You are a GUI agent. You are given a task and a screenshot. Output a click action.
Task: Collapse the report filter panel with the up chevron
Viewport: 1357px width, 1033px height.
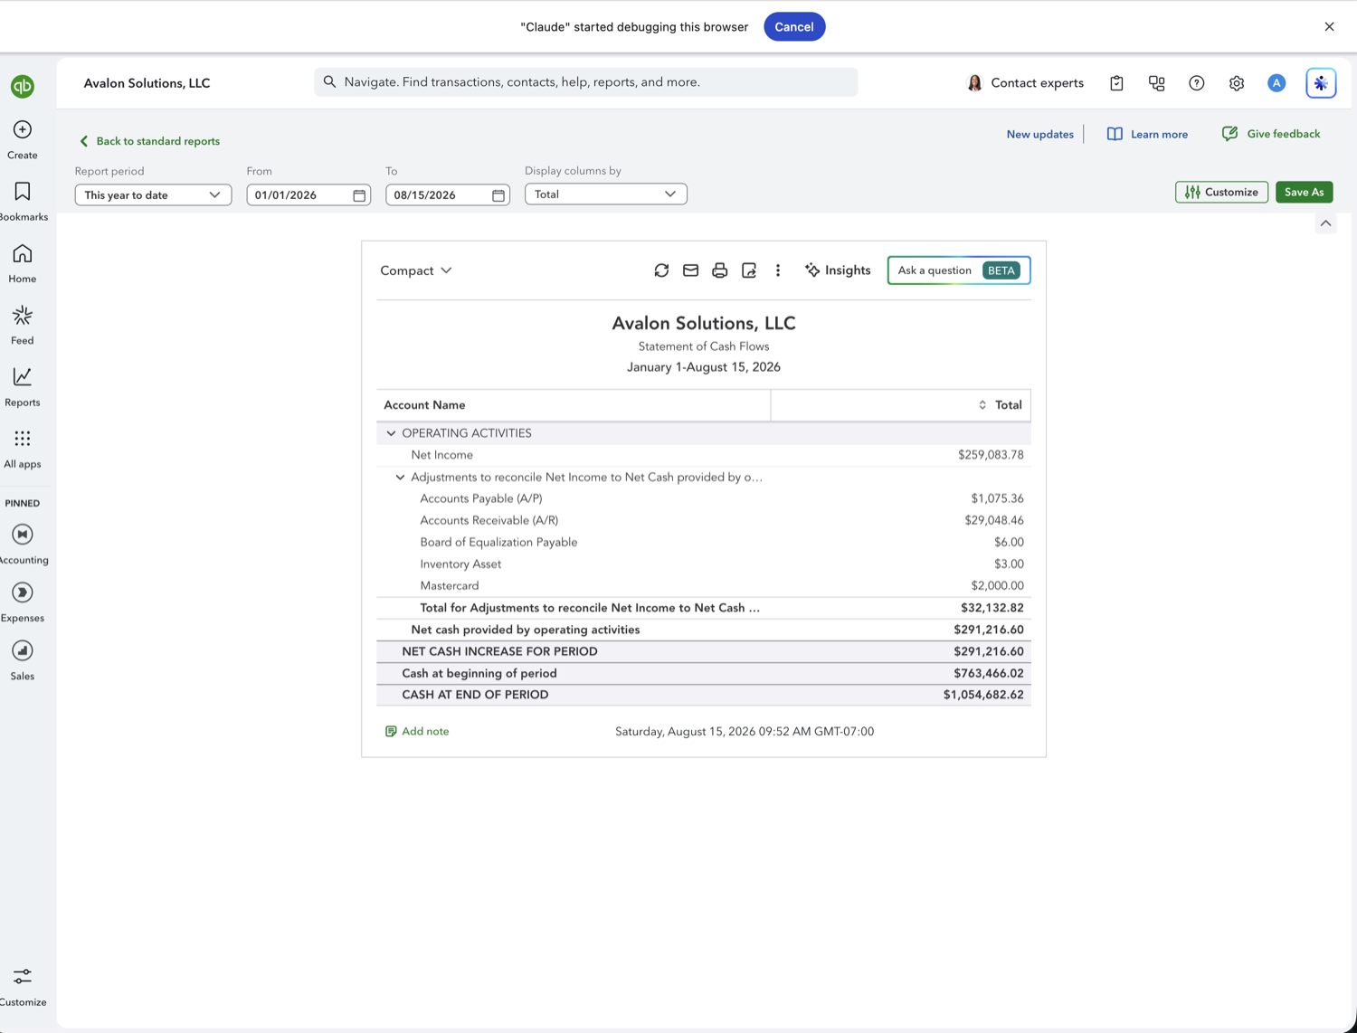point(1325,223)
